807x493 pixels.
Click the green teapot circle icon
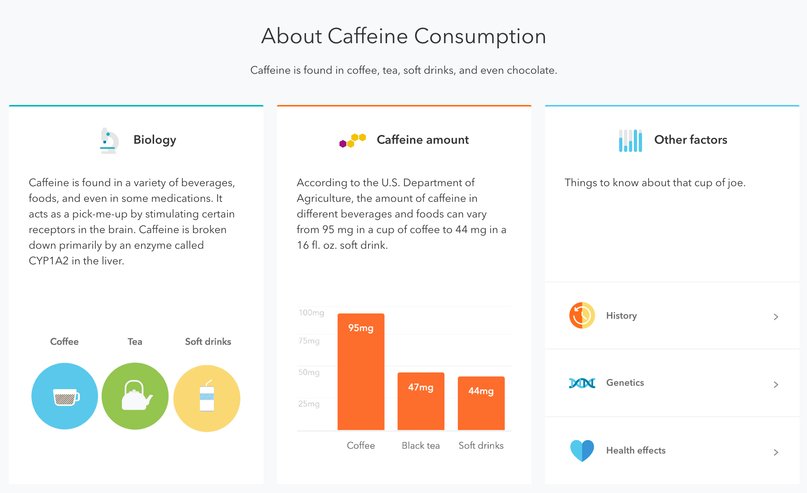(x=135, y=396)
